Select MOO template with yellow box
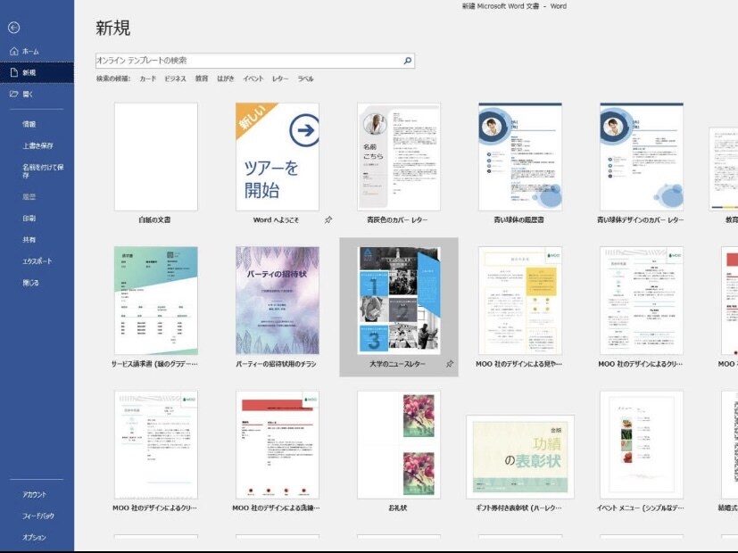Screen dimensions: 738x553 click(520, 301)
